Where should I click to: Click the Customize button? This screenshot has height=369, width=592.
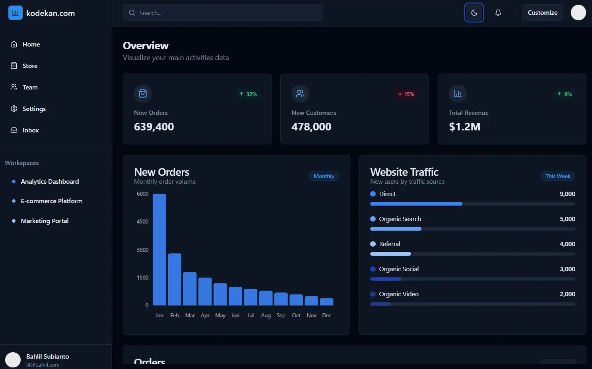[x=542, y=13]
